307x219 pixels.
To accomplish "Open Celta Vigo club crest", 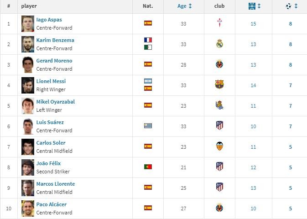I will pyautogui.click(x=219, y=22).
